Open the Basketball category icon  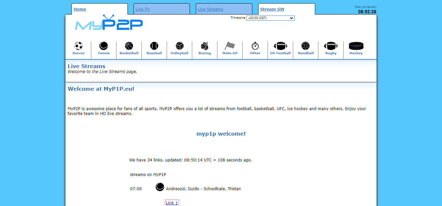pyautogui.click(x=129, y=46)
